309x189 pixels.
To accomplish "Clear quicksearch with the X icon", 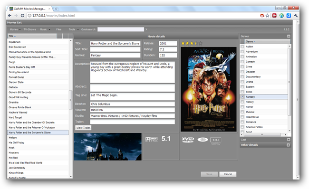I will pyautogui.click(x=146, y=29).
